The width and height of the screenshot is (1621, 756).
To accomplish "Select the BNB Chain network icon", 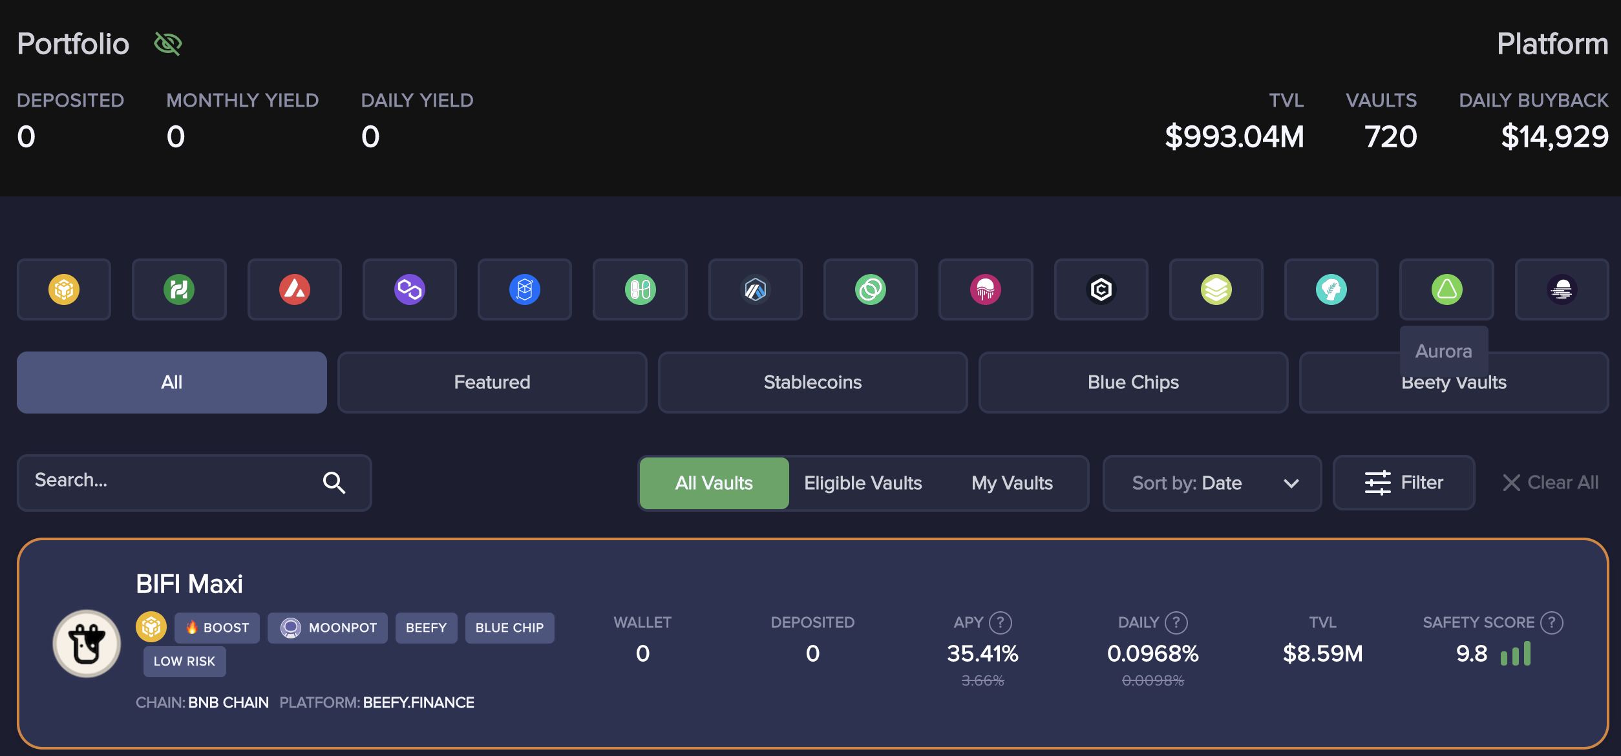I will (x=64, y=289).
